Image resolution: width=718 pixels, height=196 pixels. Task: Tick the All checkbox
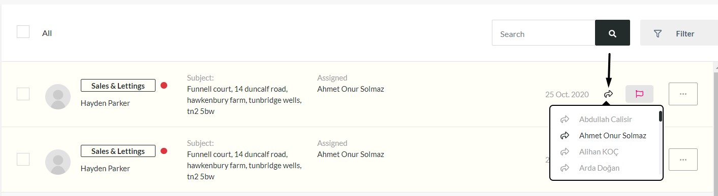23,32
